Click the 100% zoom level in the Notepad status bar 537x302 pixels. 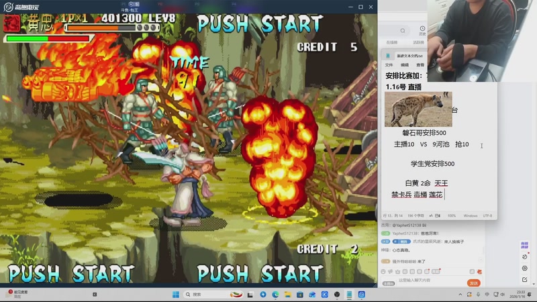[x=451, y=215]
